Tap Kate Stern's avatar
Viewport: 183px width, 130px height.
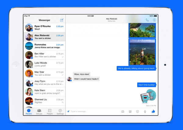[29, 92]
